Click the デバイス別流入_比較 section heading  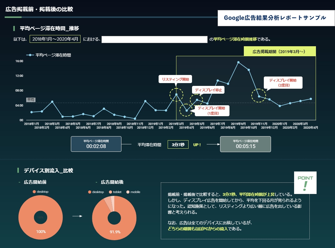click(x=48, y=171)
